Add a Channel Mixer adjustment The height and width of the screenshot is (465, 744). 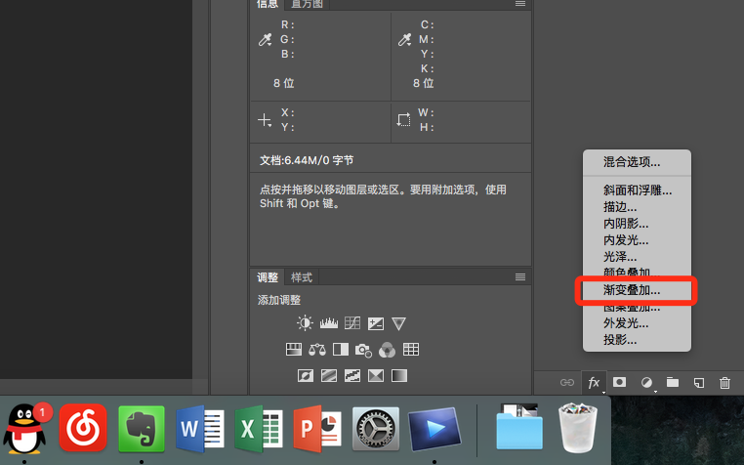[x=388, y=350]
